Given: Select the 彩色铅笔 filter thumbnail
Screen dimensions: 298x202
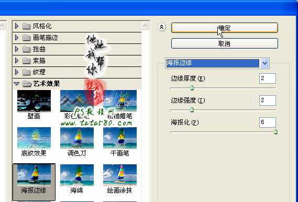Looking at the screenshot, I should point(77,101).
